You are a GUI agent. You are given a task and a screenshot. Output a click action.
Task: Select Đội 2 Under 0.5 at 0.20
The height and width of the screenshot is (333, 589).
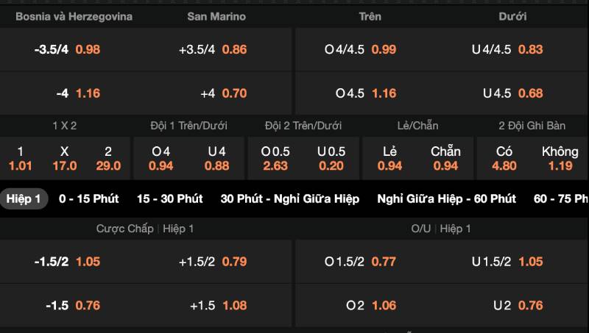tap(331, 158)
